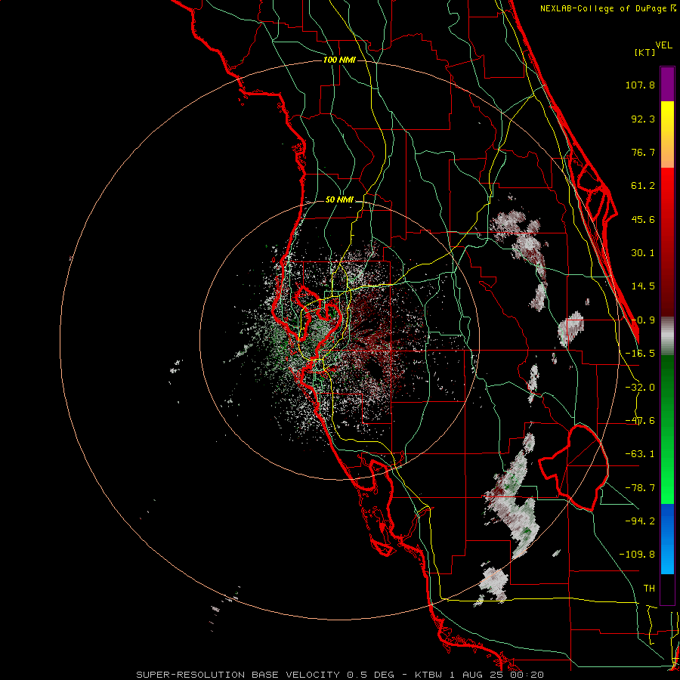Click the -0.9 velocity scale value

pos(643,320)
